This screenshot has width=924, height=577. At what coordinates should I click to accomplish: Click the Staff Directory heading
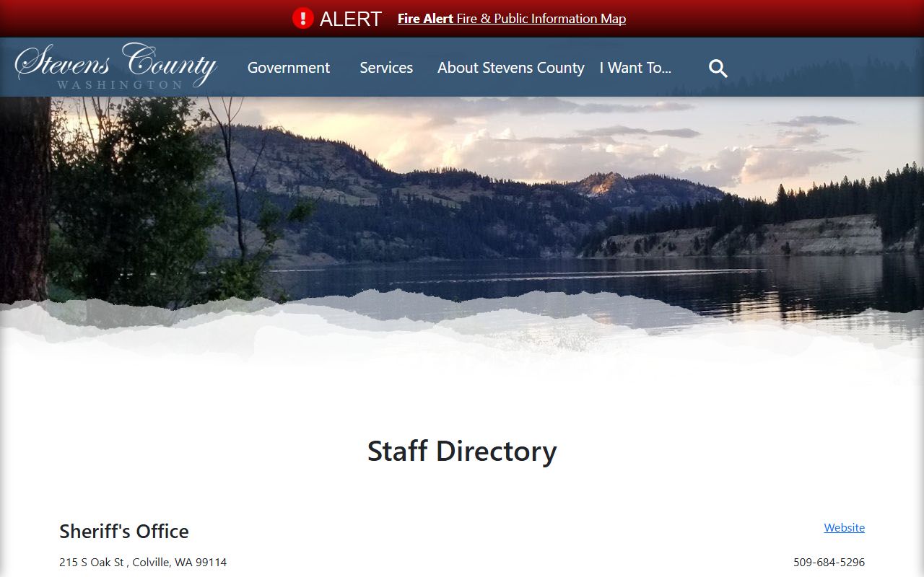coord(462,451)
